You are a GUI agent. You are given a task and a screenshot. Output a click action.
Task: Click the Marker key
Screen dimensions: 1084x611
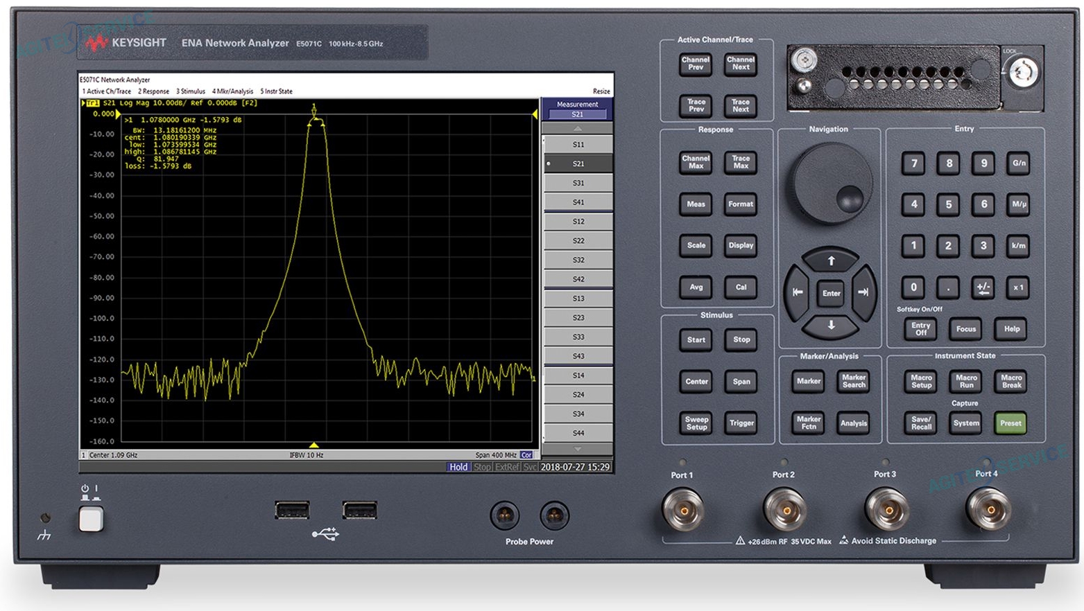tap(808, 382)
